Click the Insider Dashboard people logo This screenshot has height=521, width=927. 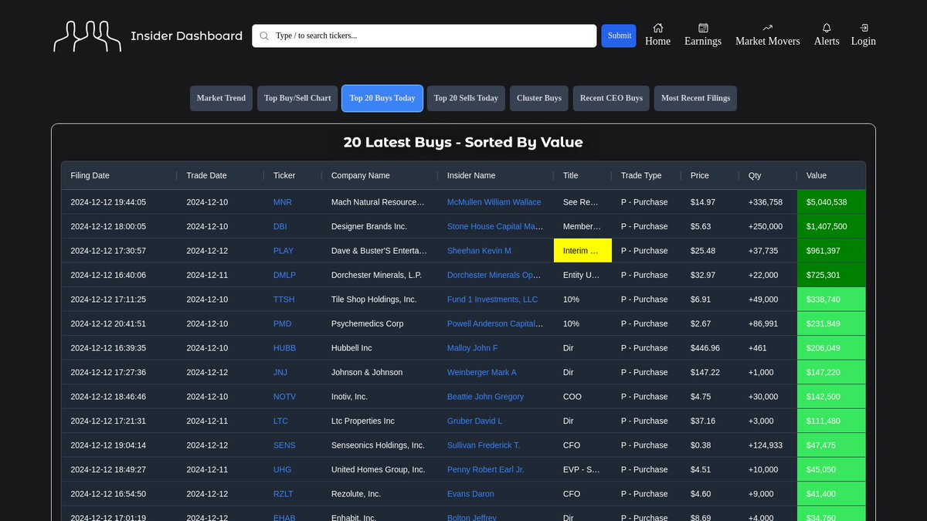87,36
